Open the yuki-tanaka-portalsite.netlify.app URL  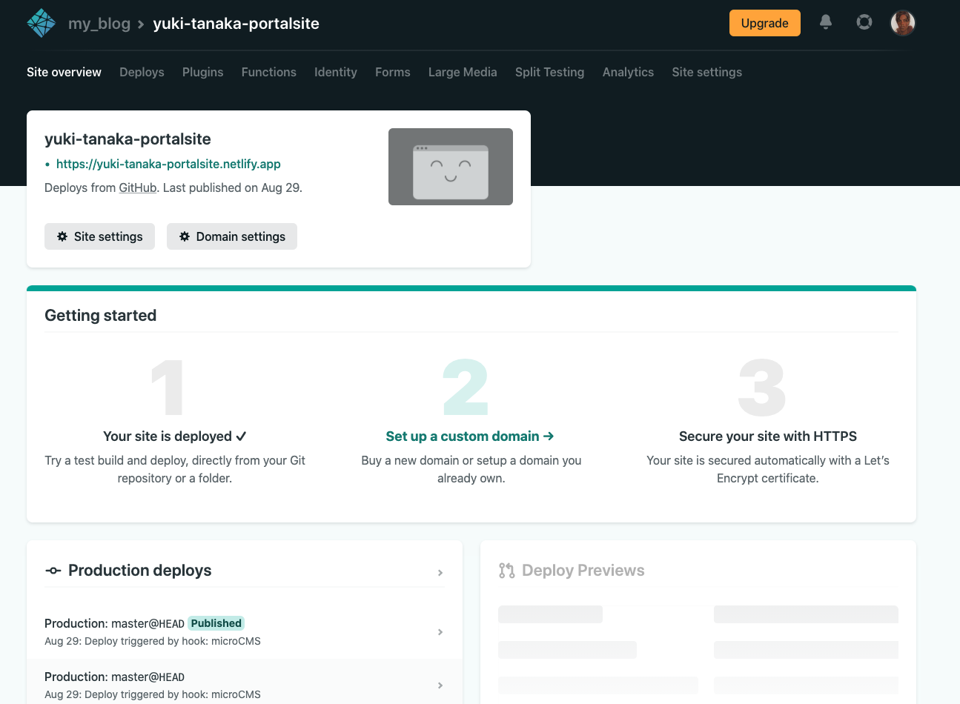tap(168, 164)
